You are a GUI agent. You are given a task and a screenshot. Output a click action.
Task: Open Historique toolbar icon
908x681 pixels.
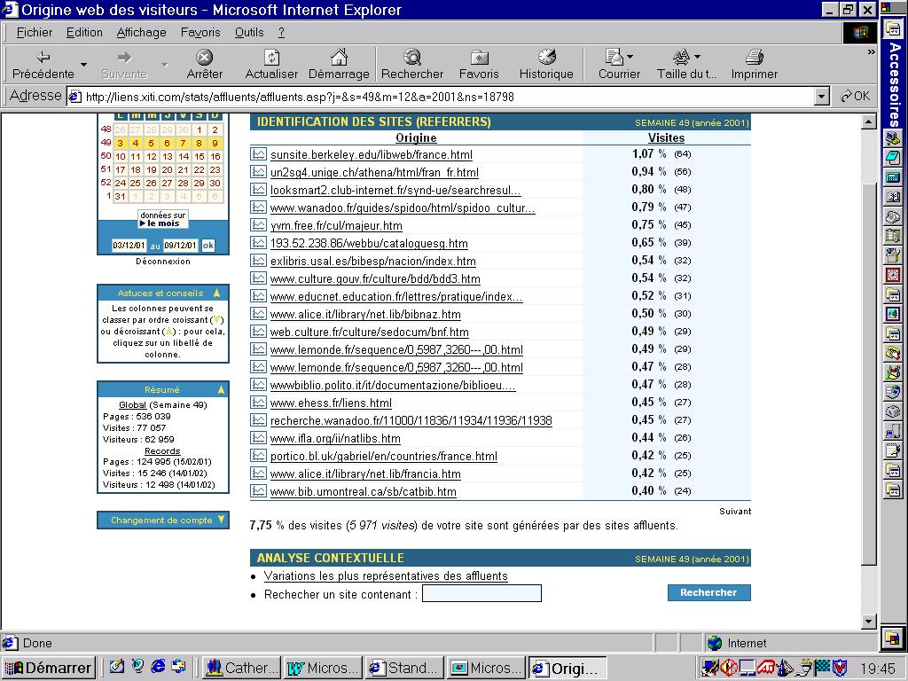(546, 64)
